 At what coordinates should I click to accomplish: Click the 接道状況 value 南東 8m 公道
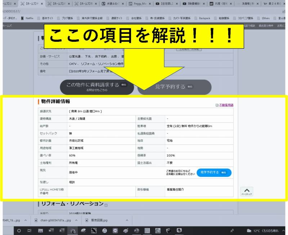85,111
